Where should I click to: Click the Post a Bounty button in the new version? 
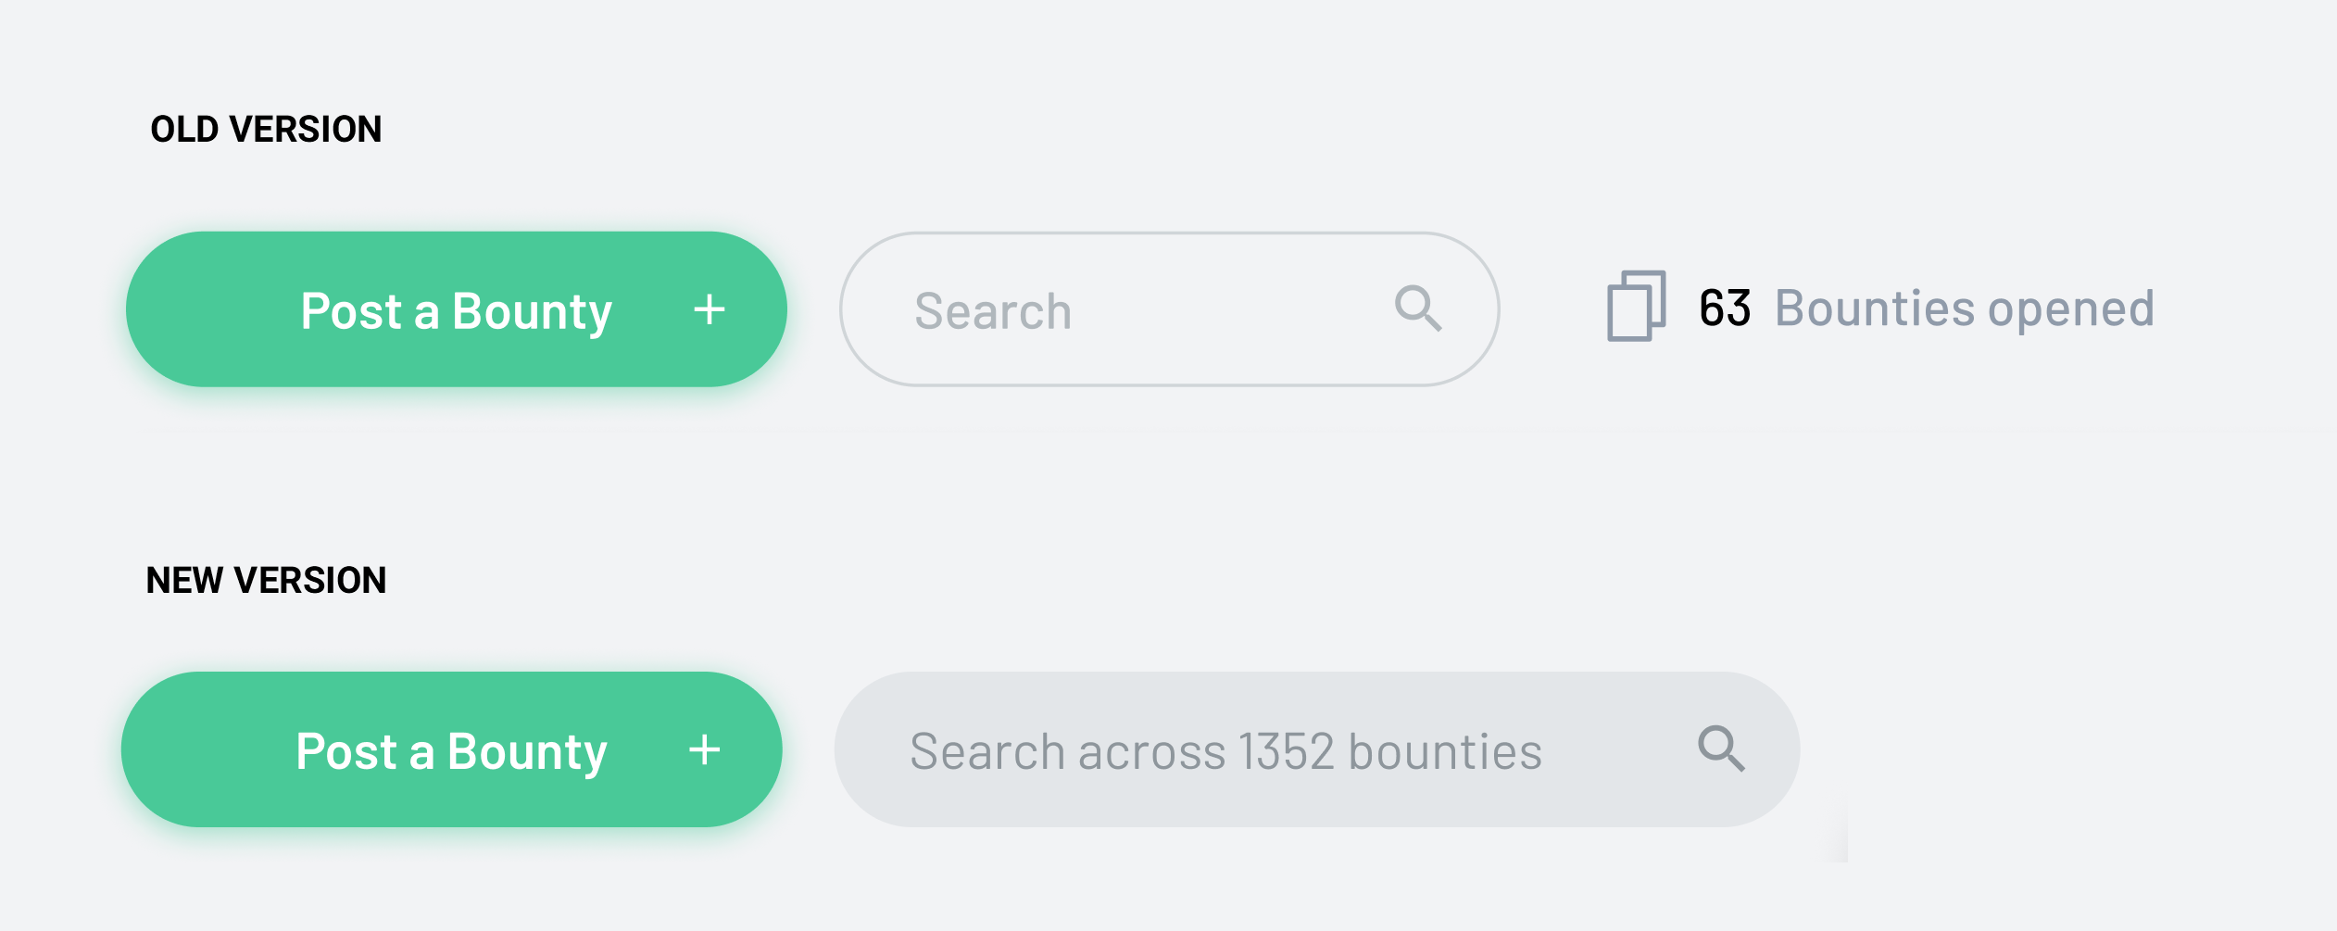tap(451, 749)
